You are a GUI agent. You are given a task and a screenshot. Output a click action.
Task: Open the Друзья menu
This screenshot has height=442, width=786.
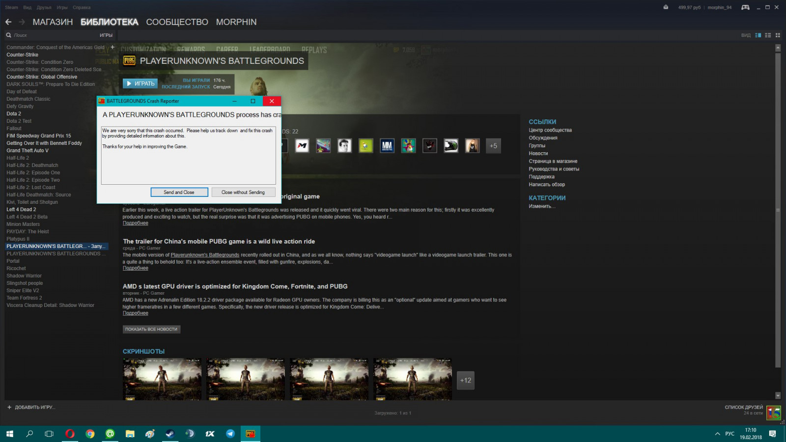[44, 7]
